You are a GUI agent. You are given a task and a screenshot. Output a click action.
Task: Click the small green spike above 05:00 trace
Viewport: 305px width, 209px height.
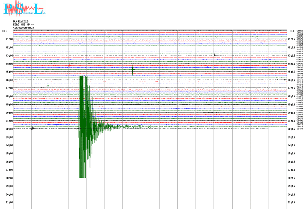(x=133, y=70)
